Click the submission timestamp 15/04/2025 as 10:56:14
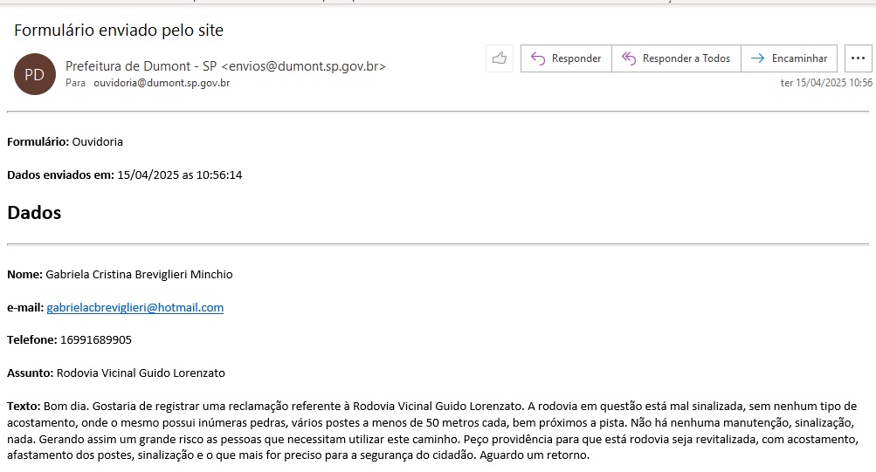This screenshot has width=876, height=472. click(179, 174)
